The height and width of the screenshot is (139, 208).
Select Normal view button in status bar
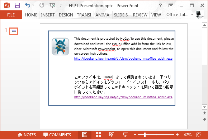[85, 135]
